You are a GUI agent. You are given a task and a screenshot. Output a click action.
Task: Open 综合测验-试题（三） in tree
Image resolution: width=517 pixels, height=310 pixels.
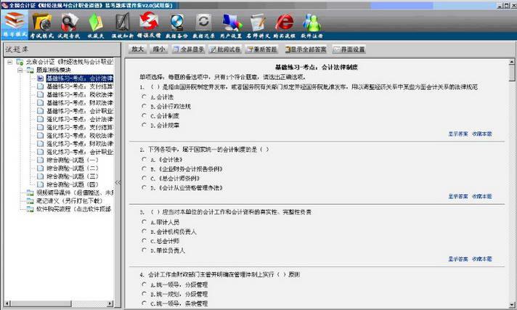72,176
